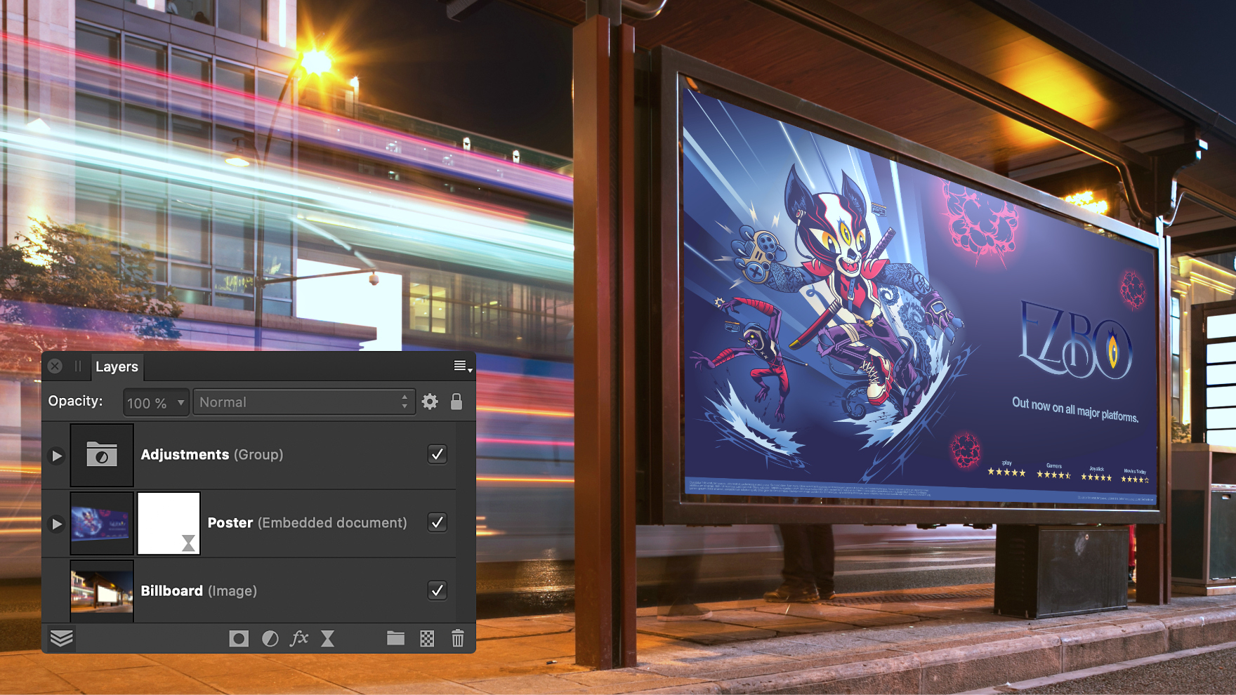Select the Layers tab
Viewport: 1236px width, 695px height.
pos(117,366)
